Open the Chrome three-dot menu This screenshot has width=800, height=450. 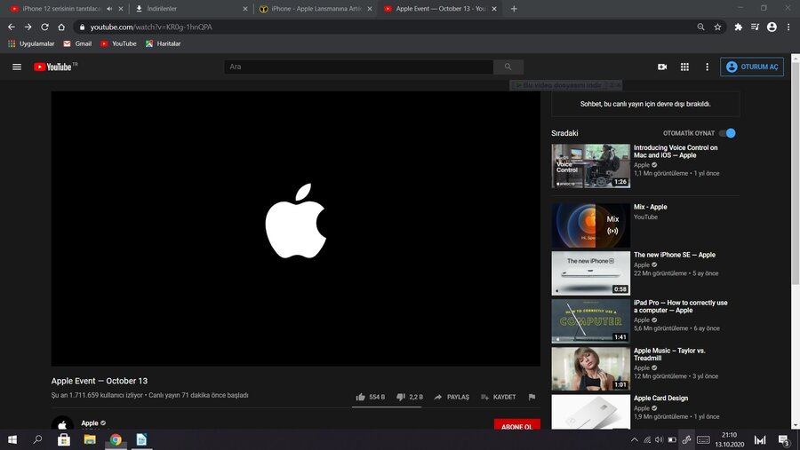[788, 27]
